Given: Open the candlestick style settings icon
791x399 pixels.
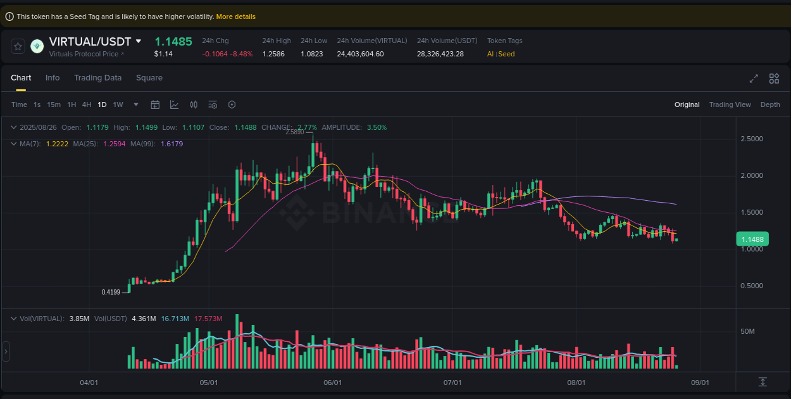Looking at the screenshot, I should coord(194,104).
